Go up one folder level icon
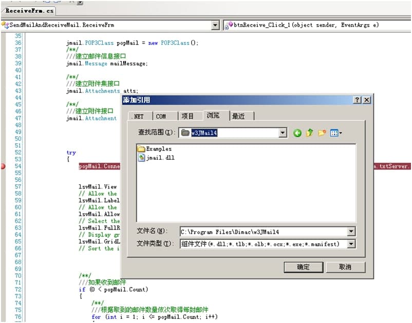 pyautogui.click(x=310, y=133)
